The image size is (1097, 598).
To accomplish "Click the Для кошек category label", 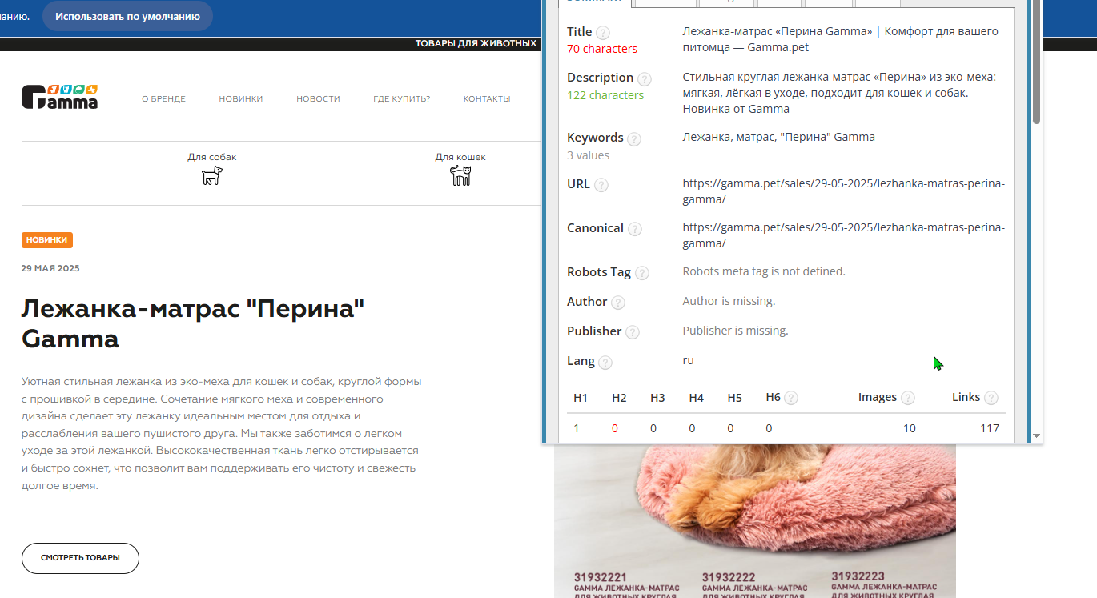I will click(460, 157).
